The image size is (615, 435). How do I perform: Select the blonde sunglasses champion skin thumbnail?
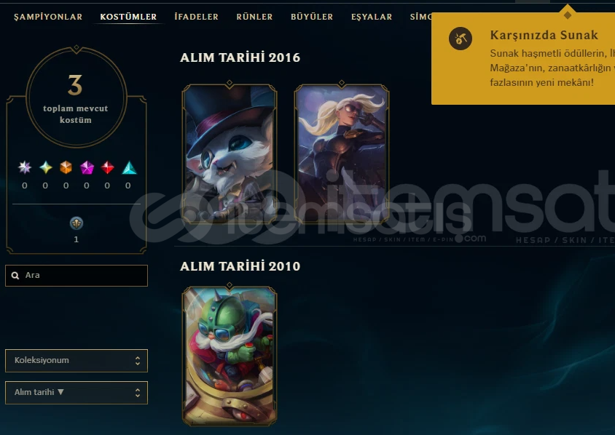coord(342,153)
